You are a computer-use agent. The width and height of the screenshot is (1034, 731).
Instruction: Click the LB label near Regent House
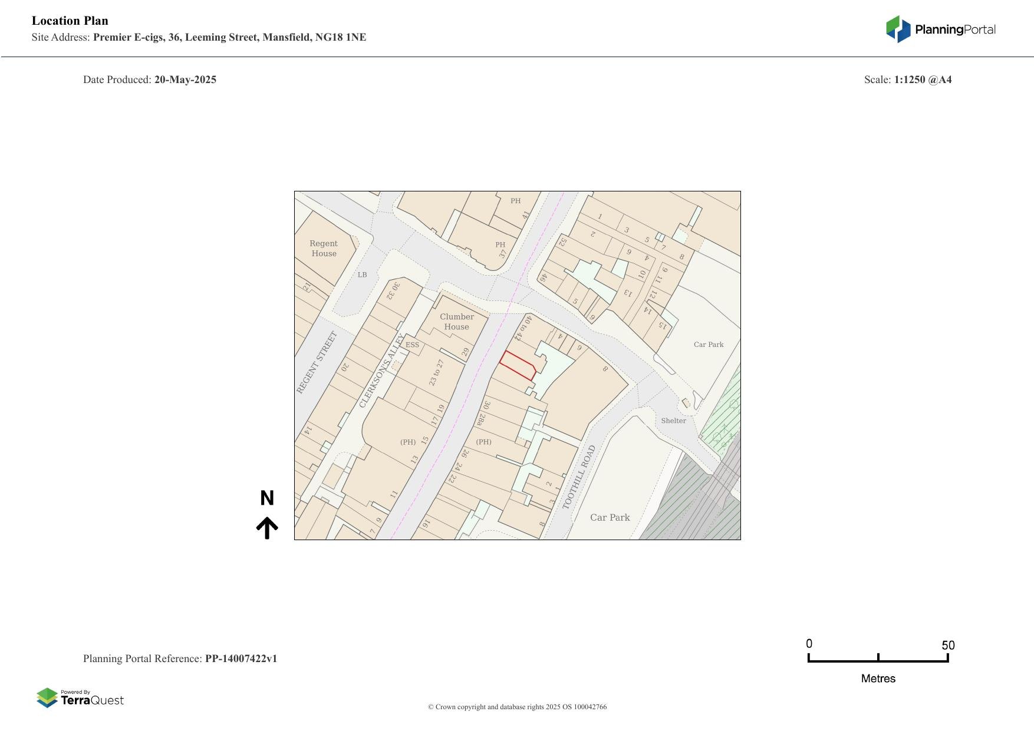[x=362, y=274]
